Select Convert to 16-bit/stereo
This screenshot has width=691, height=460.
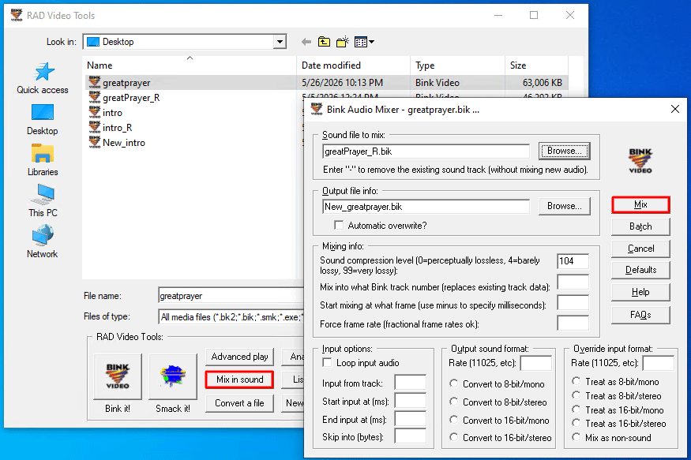(x=453, y=438)
